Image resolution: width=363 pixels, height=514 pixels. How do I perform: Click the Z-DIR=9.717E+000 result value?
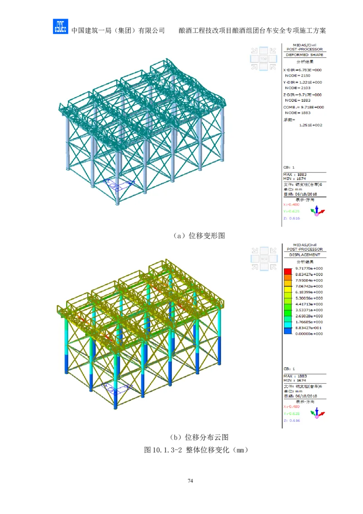tap(303, 95)
